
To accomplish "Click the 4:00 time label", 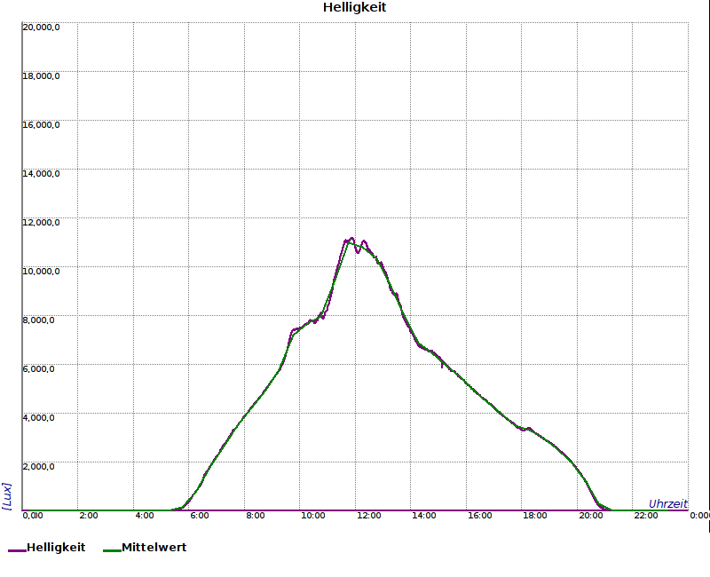I will point(145,516).
